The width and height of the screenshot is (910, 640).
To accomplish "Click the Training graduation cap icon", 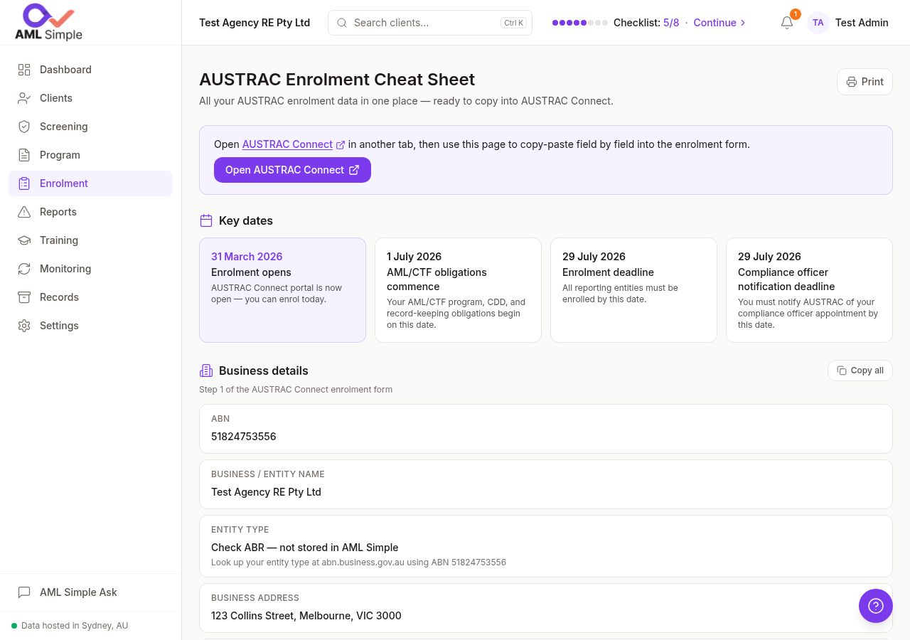I will (24, 240).
